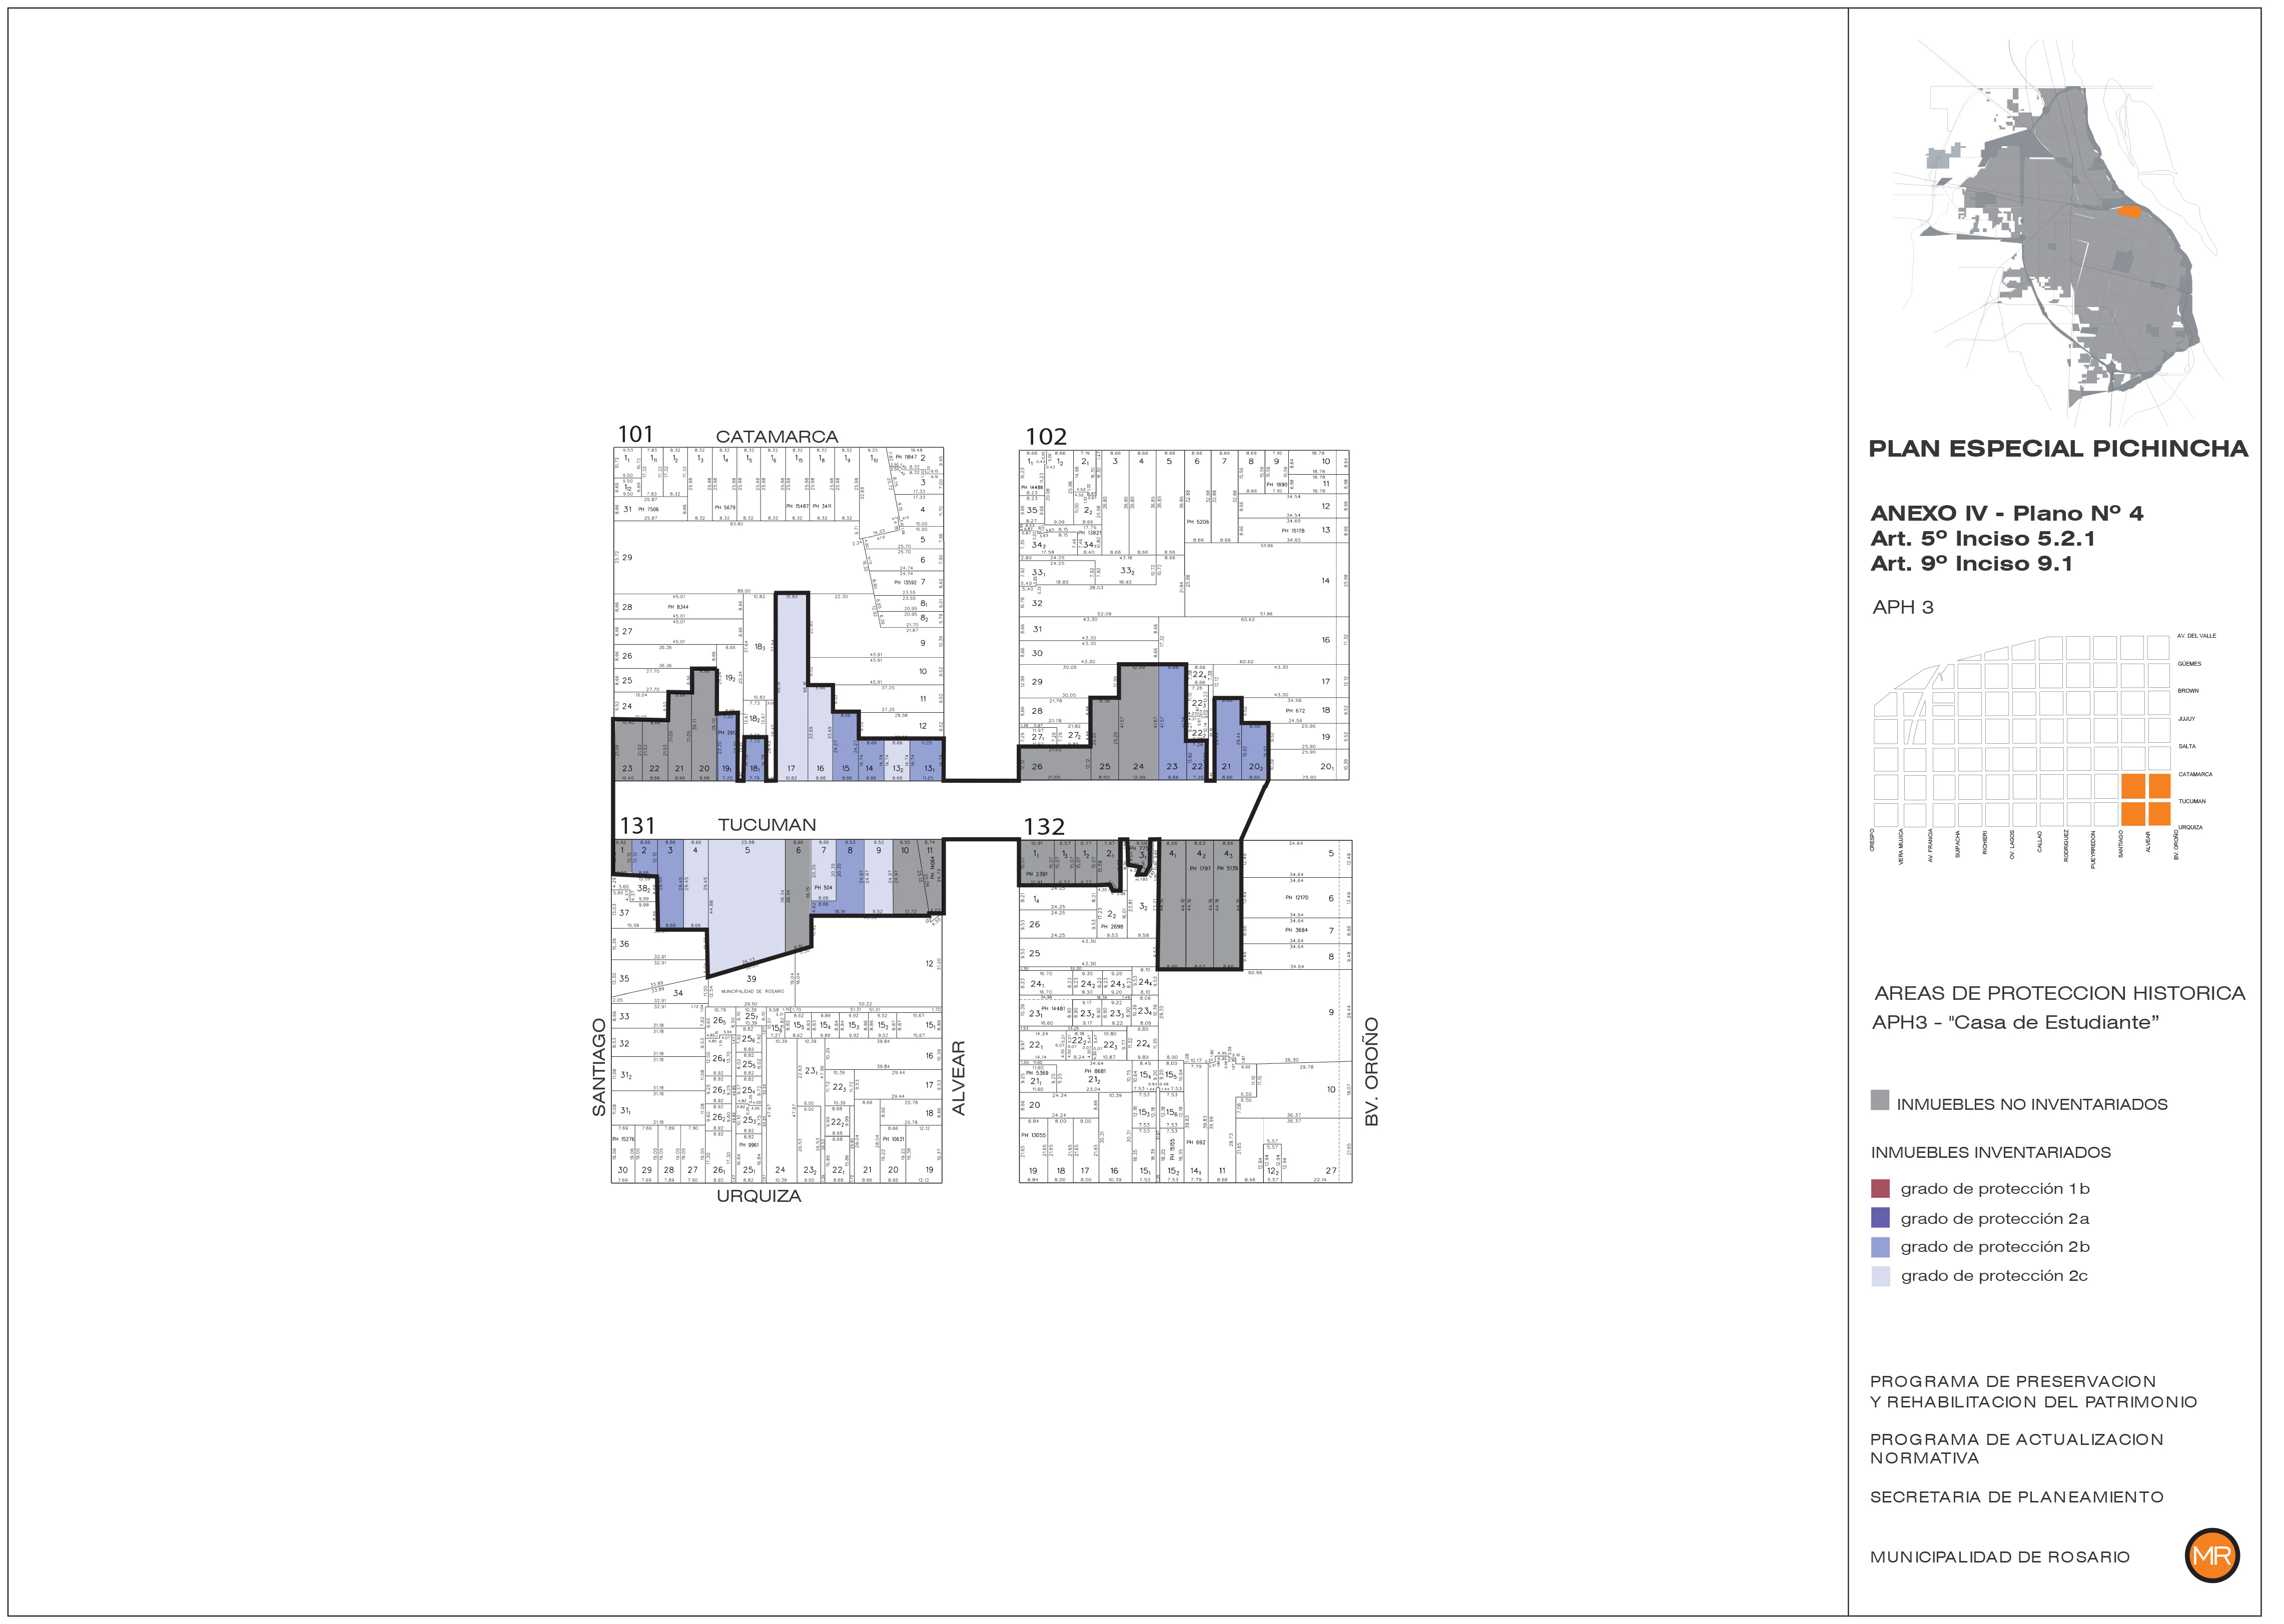Click the vertical SANTIAGO street label

tap(599, 1066)
